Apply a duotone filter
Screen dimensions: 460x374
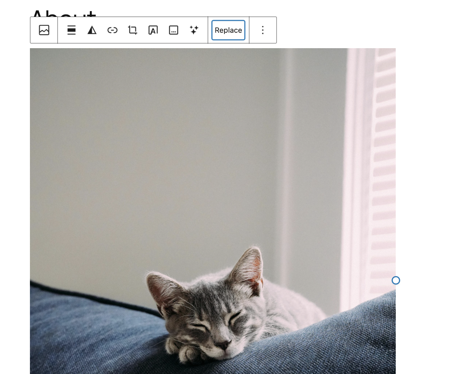click(92, 30)
